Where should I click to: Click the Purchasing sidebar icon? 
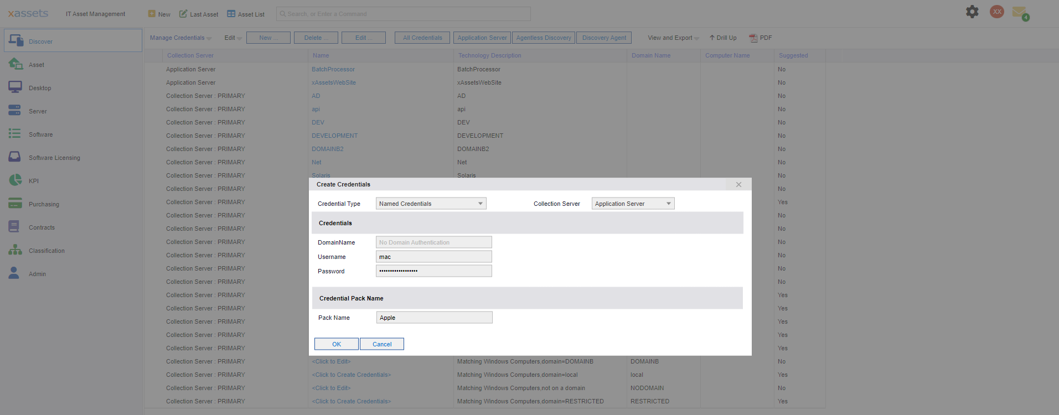[x=15, y=204]
